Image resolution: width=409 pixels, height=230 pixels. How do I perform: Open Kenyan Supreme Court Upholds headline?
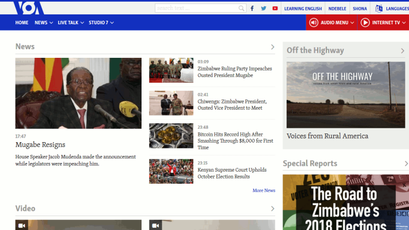(x=232, y=173)
